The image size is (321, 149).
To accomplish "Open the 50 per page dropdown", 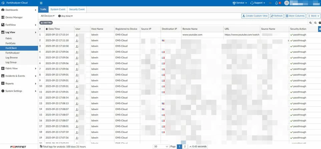I will 161,147.
